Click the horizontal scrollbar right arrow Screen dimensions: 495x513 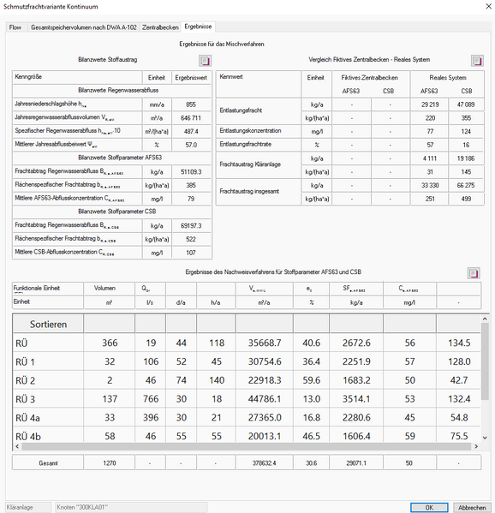point(476,446)
